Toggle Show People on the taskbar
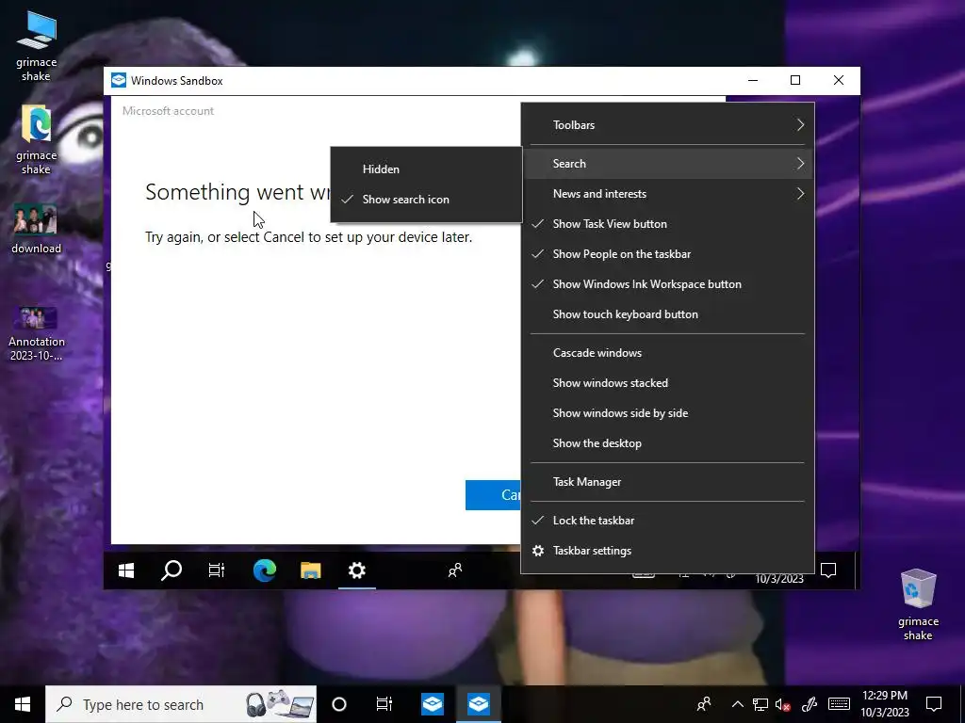Viewport: 965px width, 723px height. pos(668,254)
